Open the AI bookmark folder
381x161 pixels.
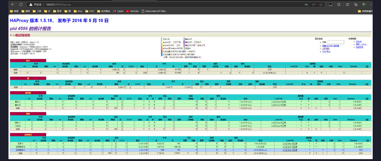click(47, 11)
